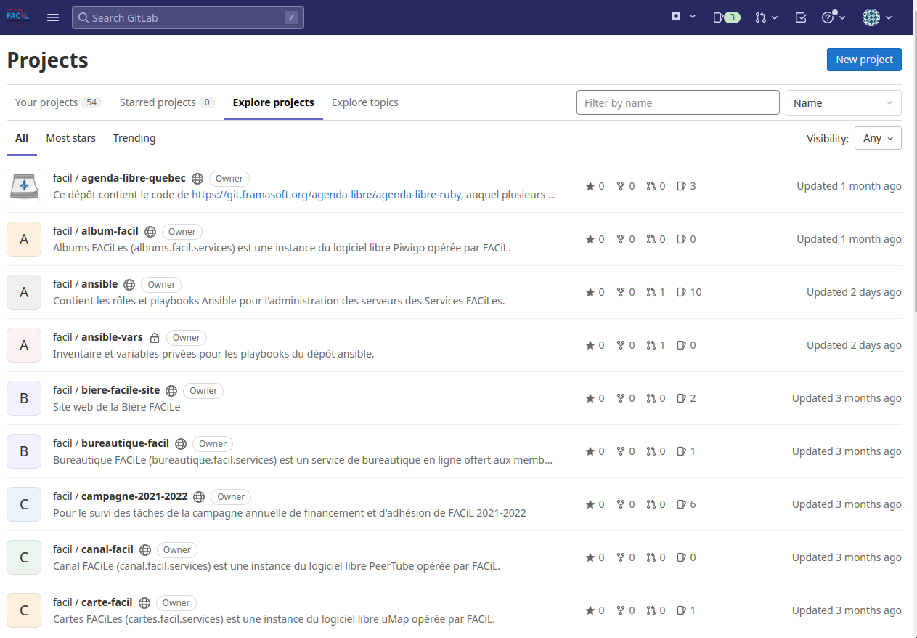
Task: Click the canal-facil letter C avatar
Action: (24, 557)
